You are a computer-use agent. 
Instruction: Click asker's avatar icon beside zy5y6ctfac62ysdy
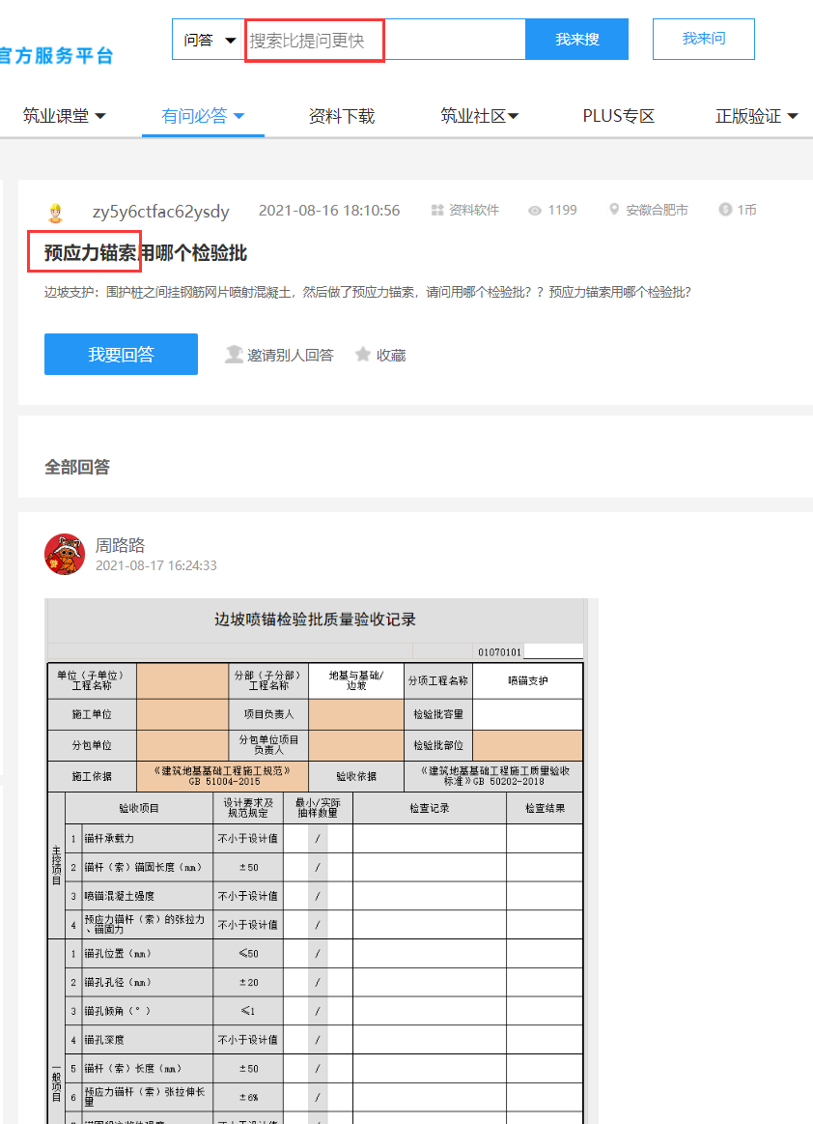tap(55, 213)
